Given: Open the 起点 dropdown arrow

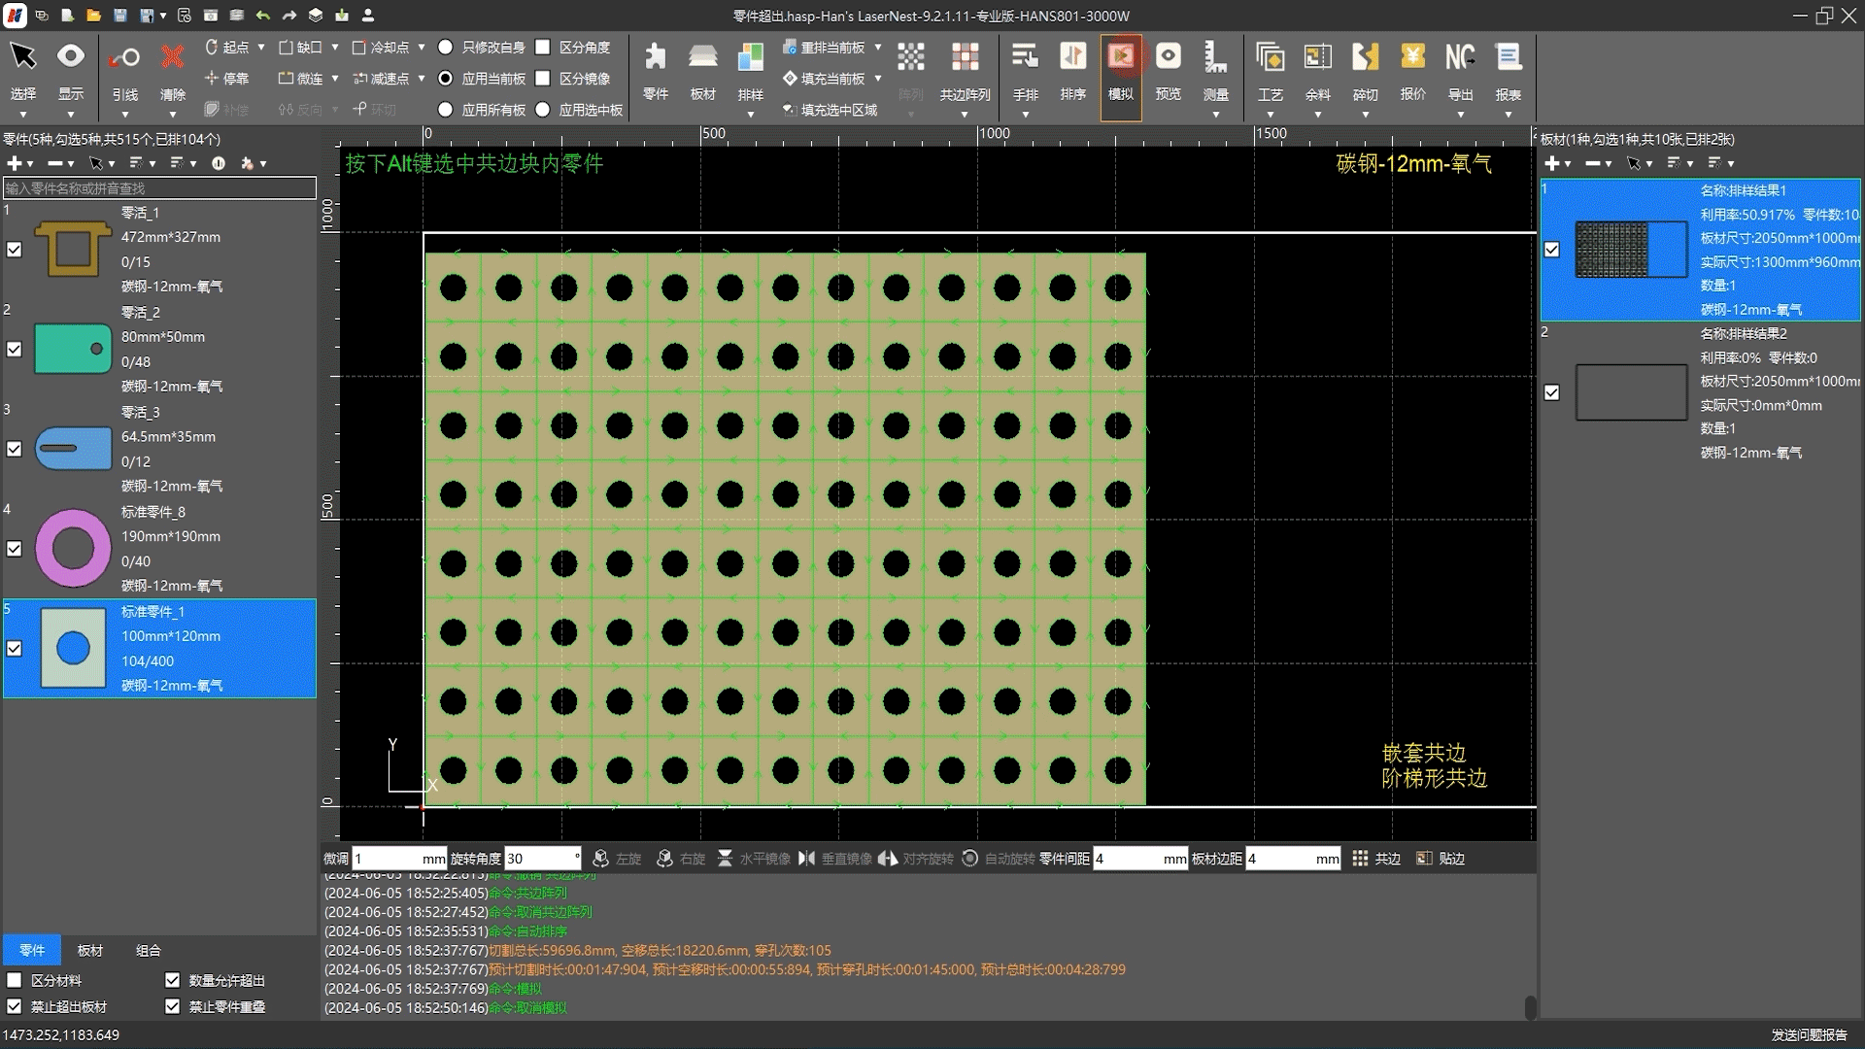Looking at the screenshot, I should [260, 47].
